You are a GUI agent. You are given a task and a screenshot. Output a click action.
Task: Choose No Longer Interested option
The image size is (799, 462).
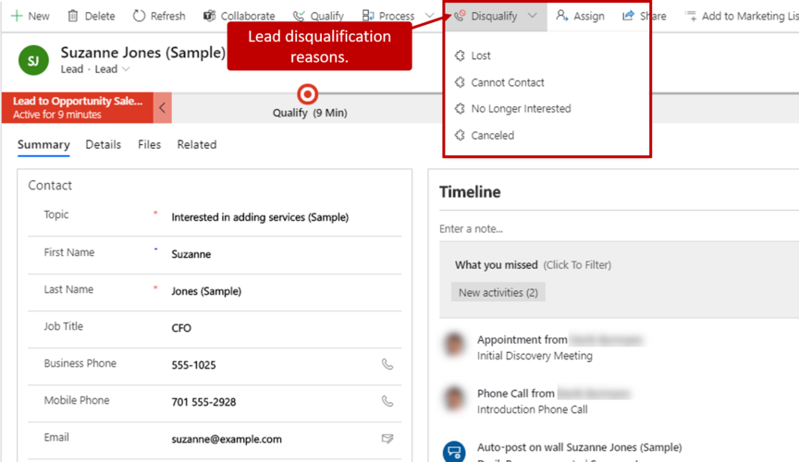(521, 108)
